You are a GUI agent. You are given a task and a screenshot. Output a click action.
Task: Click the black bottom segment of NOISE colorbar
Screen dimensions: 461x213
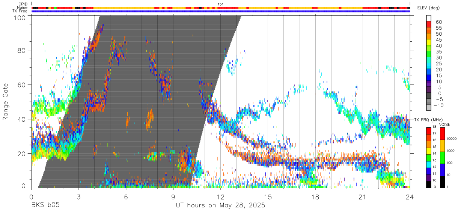pos(442,181)
